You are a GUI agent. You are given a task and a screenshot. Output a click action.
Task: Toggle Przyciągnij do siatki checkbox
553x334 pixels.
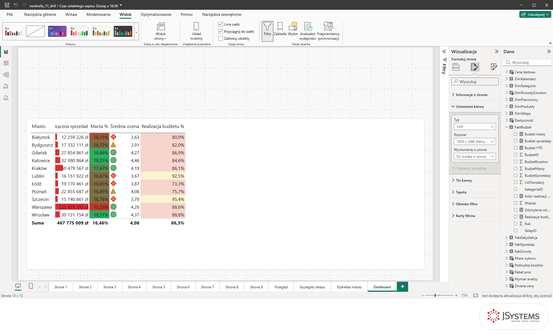pos(221,31)
